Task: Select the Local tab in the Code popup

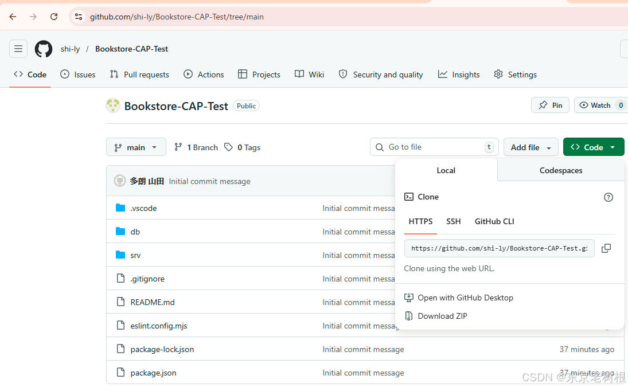Action: click(x=446, y=170)
